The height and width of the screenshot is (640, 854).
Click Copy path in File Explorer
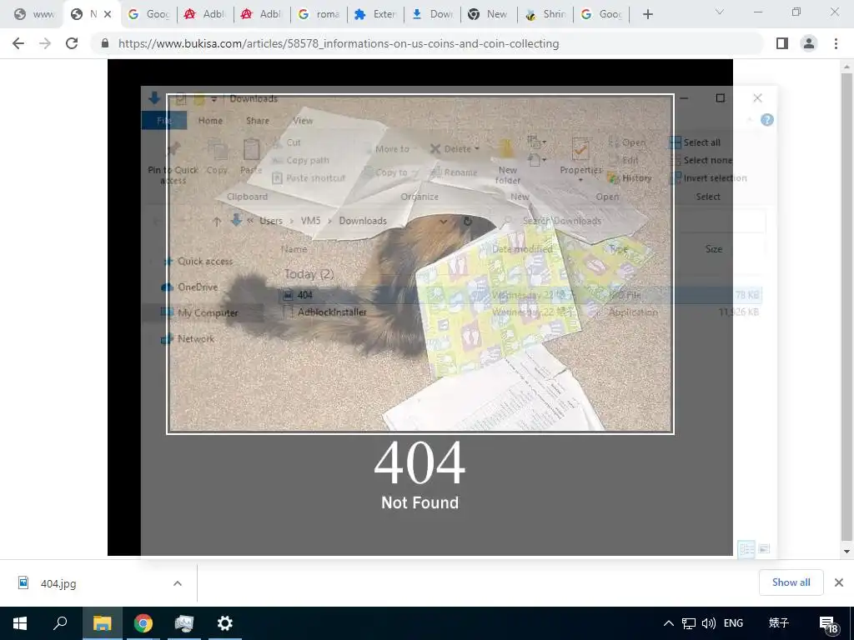300,160
